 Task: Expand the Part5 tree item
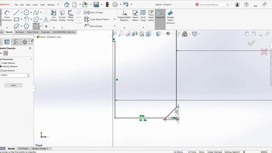[35, 37]
